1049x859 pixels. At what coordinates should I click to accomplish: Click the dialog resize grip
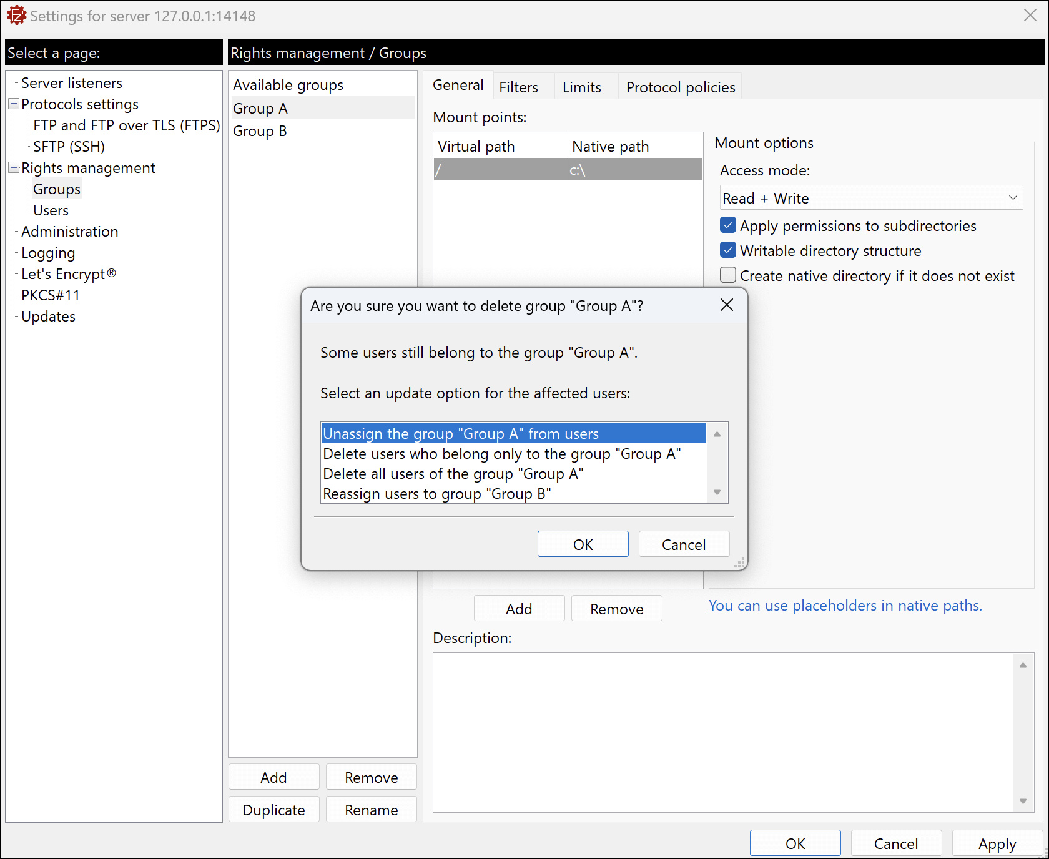(x=740, y=563)
